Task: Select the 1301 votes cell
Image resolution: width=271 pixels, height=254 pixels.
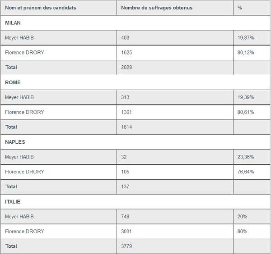Action: 127,112
